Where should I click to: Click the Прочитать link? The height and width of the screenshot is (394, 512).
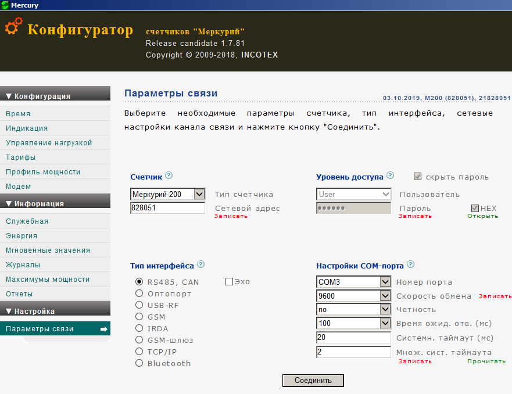(486, 361)
